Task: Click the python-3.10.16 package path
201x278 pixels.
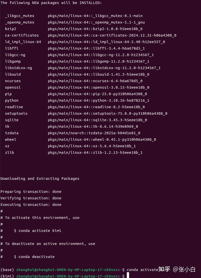Action: coord(98,100)
